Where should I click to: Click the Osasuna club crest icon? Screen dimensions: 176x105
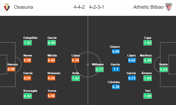click(x=7, y=7)
